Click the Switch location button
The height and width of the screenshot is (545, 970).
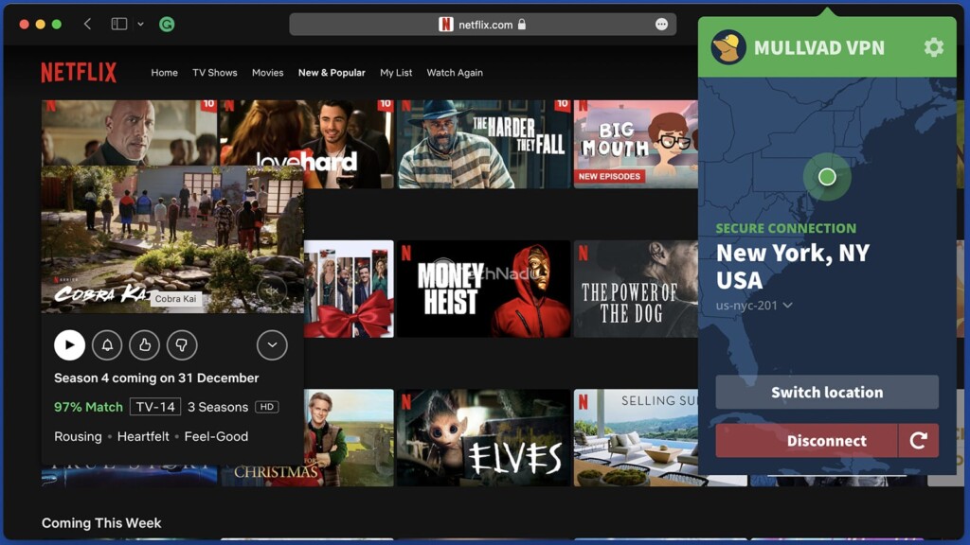coord(827,392)
